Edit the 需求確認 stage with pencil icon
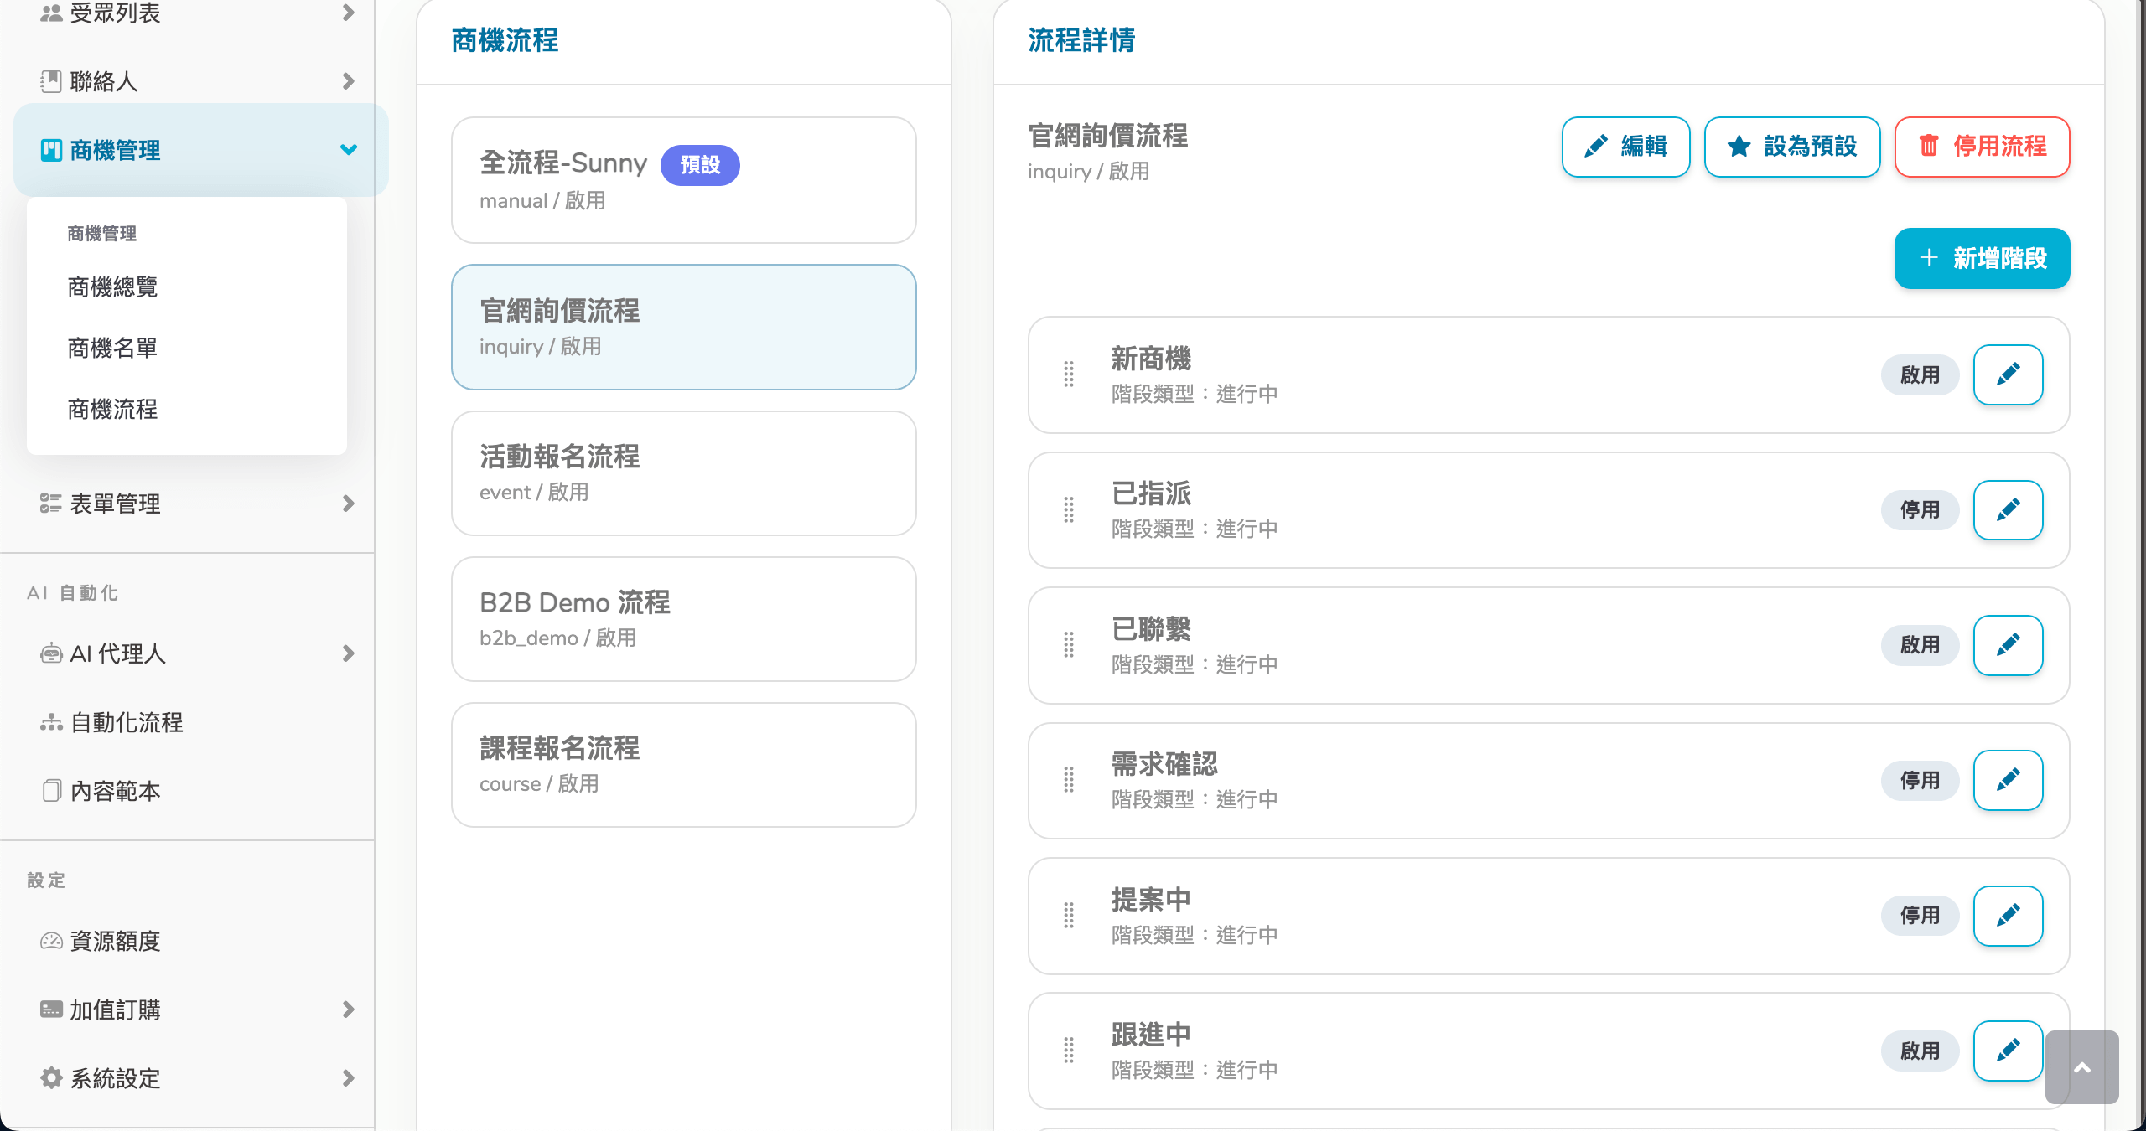2146x1131 pixels. [x=2008, y=780]
